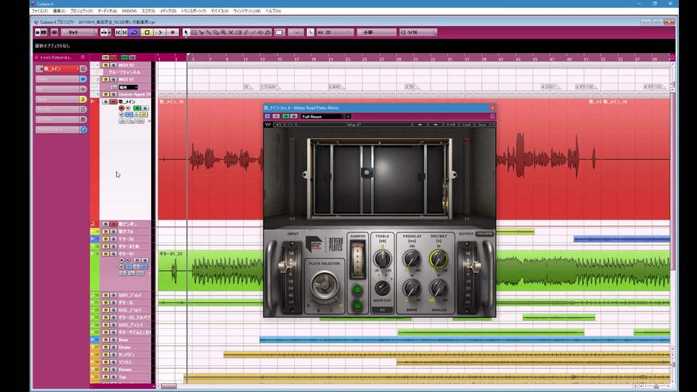
Task: Mute the Rooms track
Action: [106, 369]
